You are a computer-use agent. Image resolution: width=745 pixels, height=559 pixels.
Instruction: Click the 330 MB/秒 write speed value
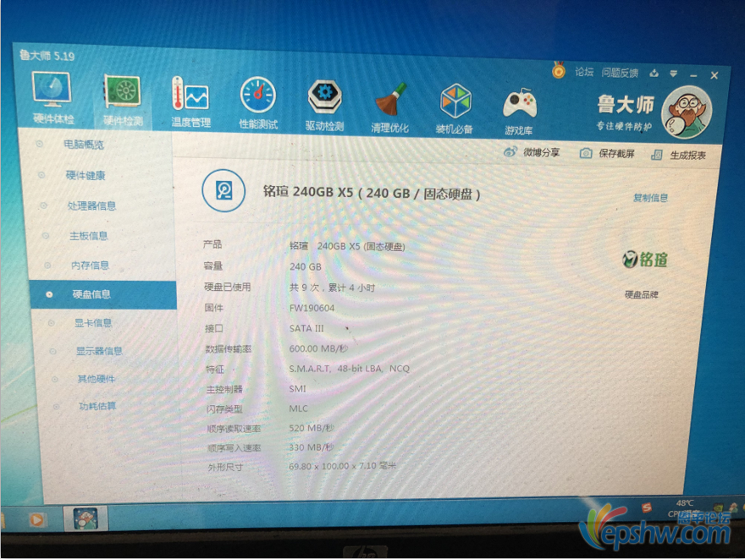click(312, 447)
